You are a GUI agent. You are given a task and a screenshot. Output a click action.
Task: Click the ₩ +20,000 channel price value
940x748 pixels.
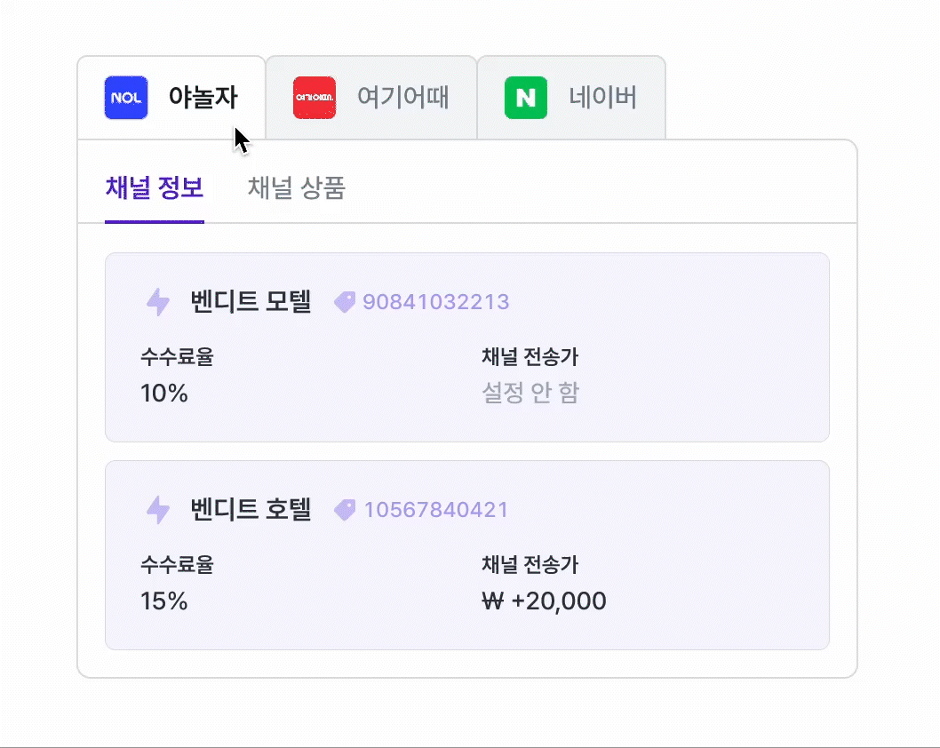(x=544, y=601)
